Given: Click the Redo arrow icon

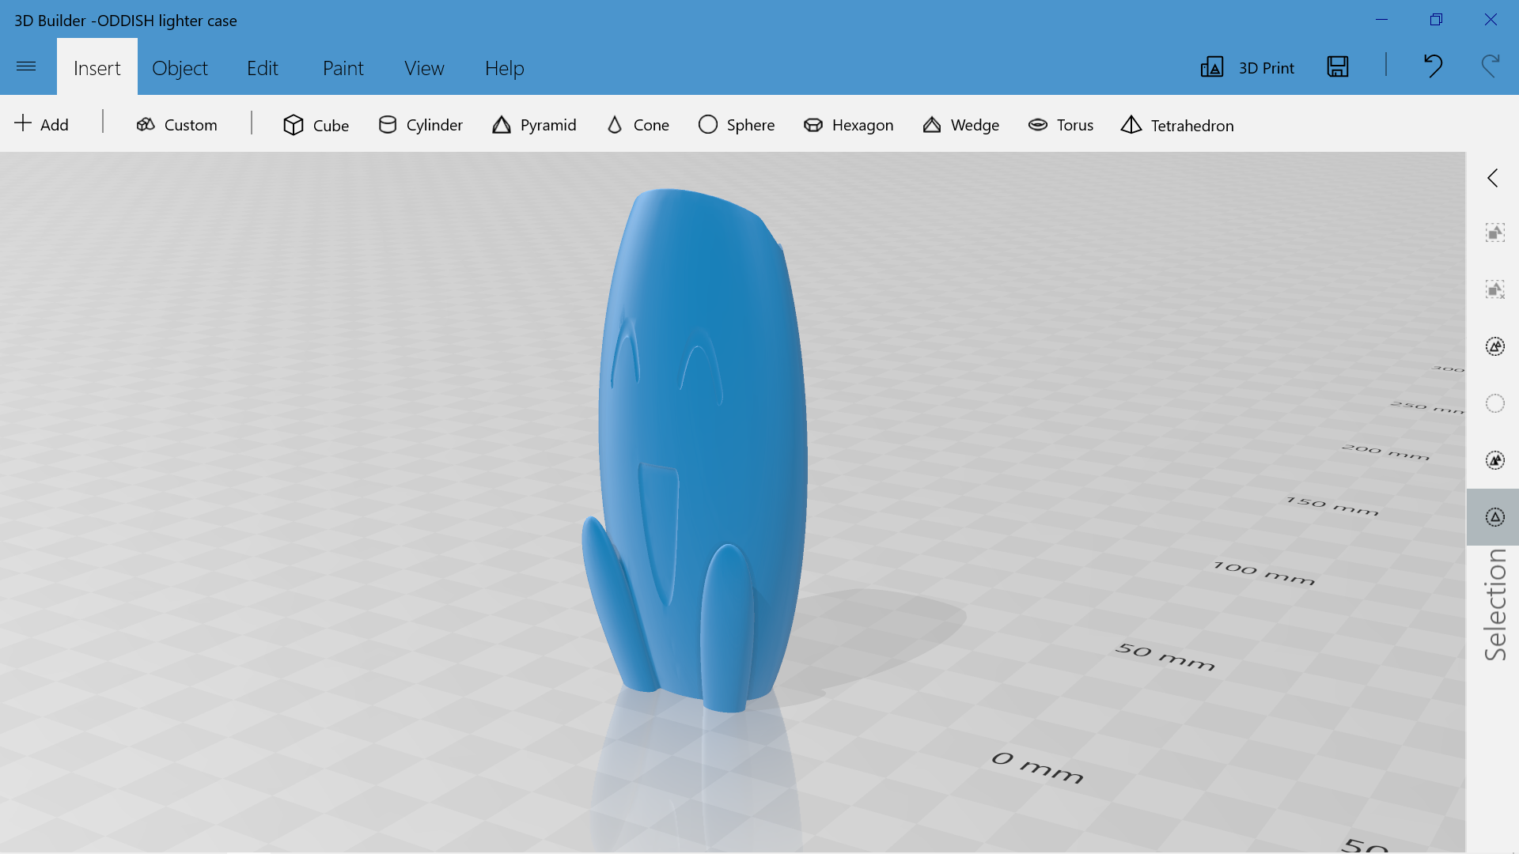Looking at the screenshot, I should [x=1491, y=66].
